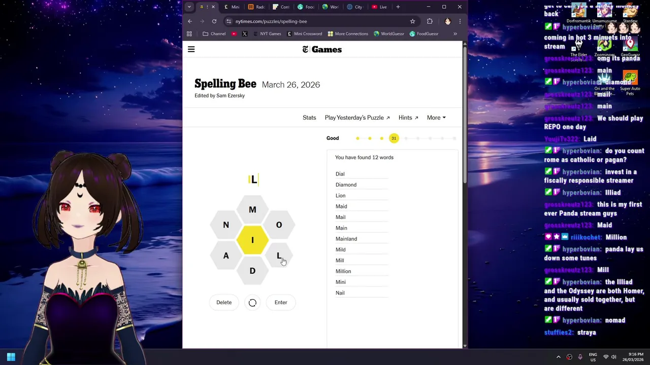Open the Hints link

coord(408,118)
